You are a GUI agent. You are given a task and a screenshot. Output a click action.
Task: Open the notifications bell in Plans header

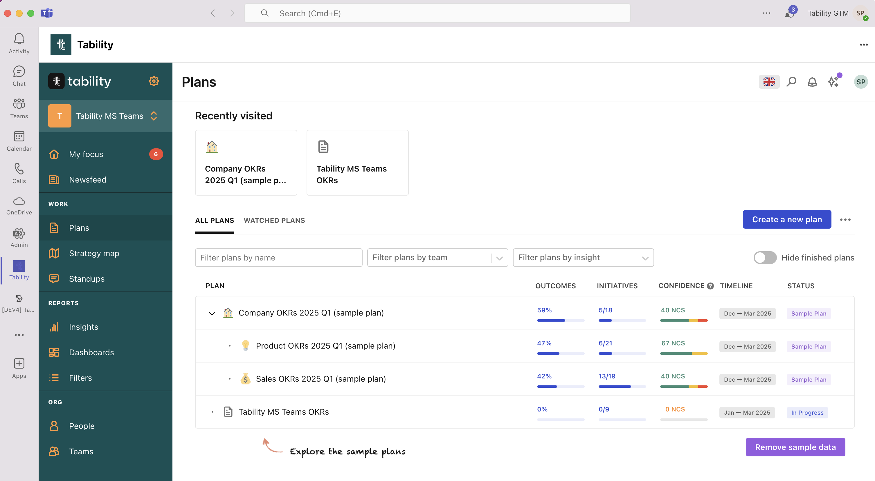(x=812, y=82)
